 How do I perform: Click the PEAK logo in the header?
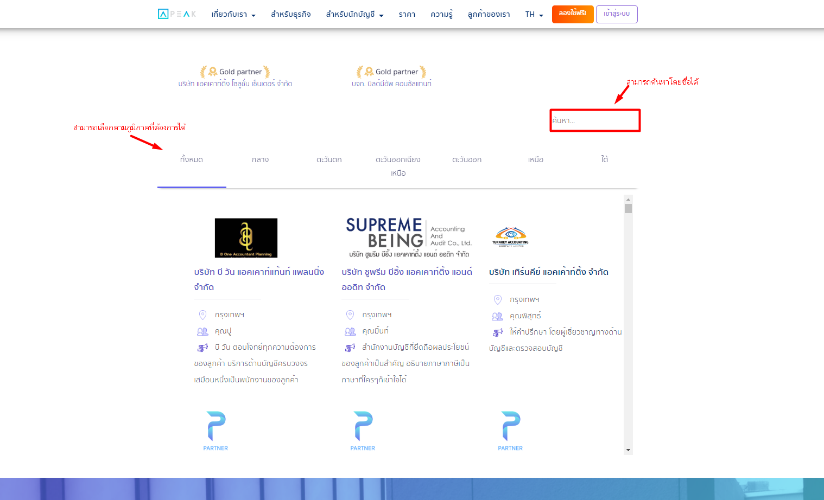(177, 14)
